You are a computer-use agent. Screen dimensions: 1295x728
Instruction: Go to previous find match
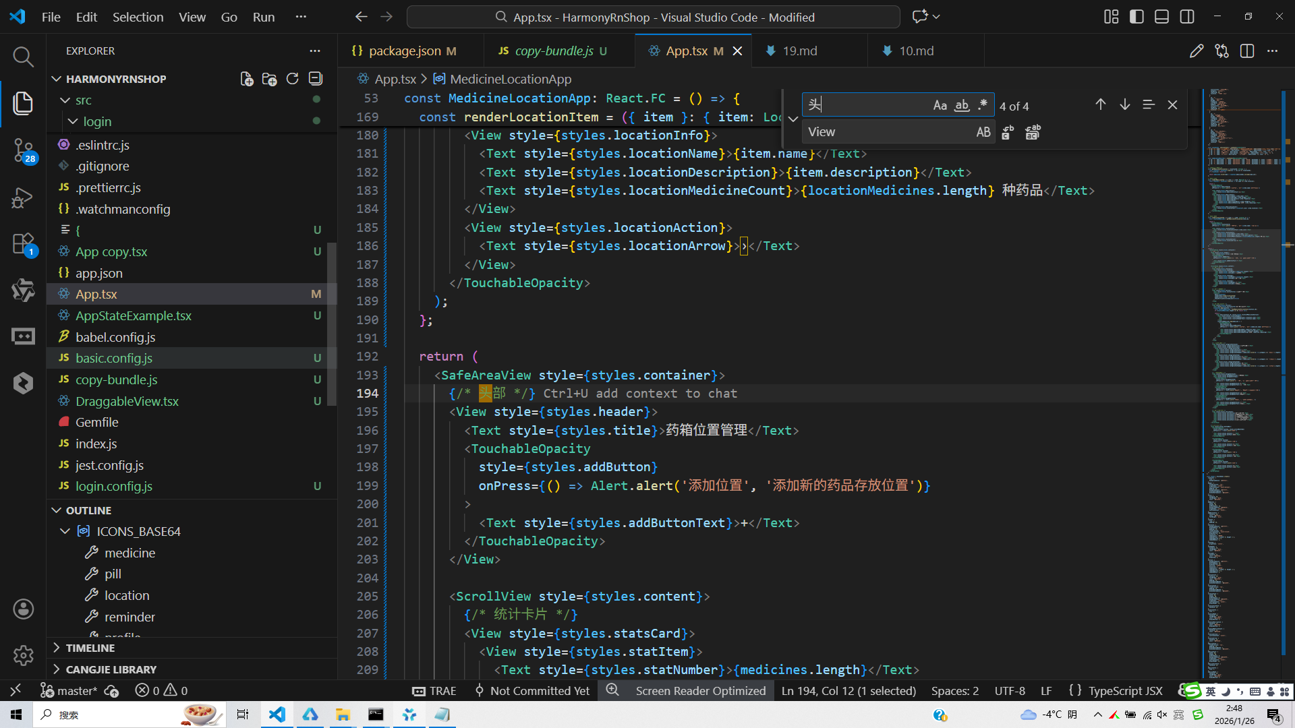1101,104
